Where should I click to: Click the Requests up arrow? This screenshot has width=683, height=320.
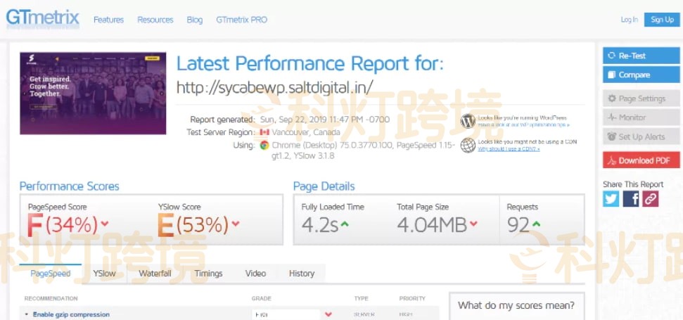point(536,224)
